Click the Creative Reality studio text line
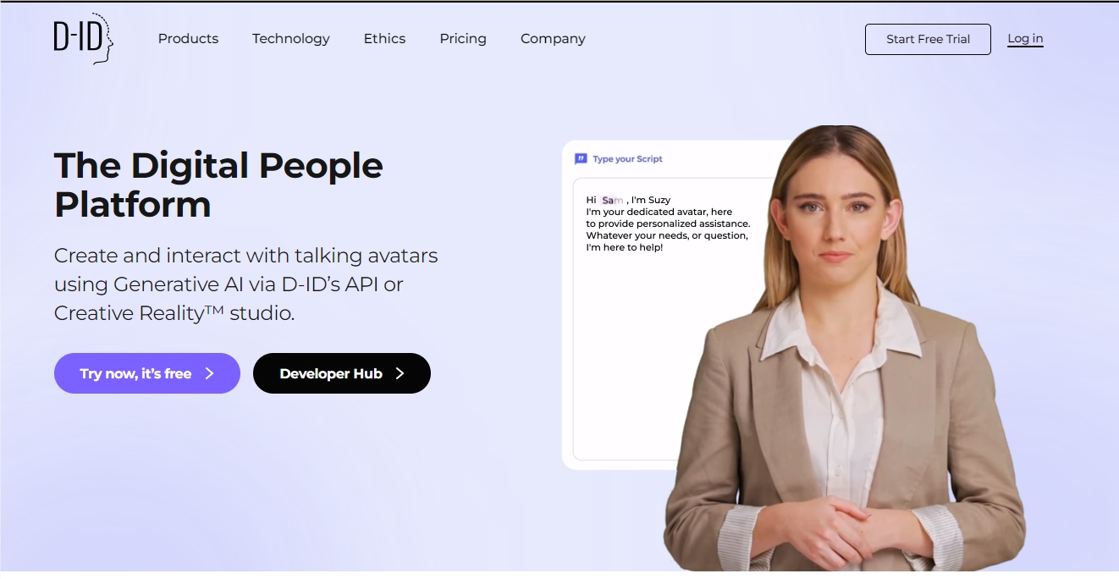1119x579 pixels. [174, 313]
